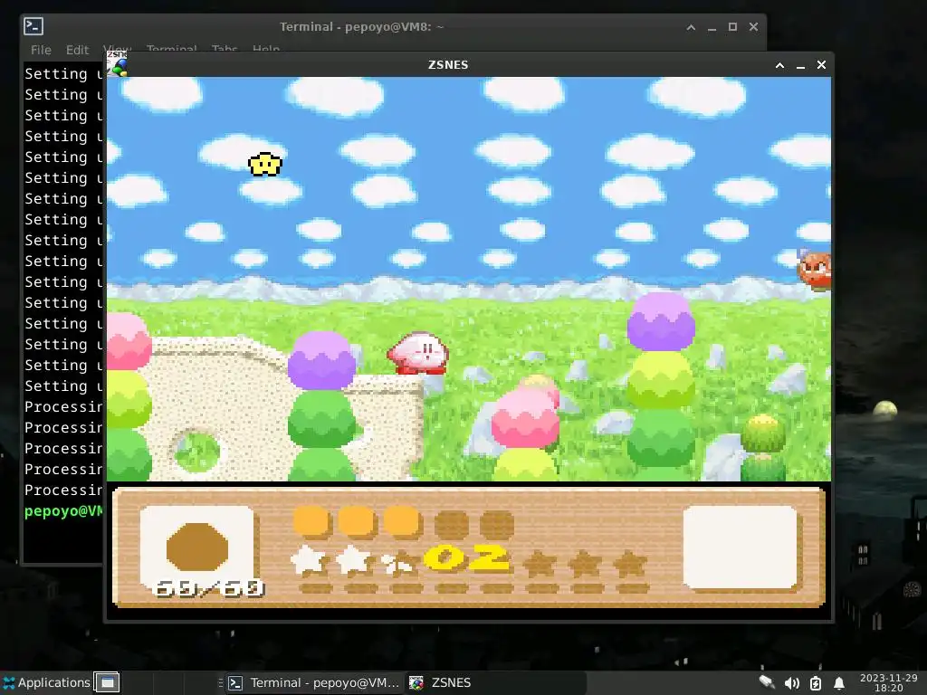Viewport: 927px width, 695px height.
Task: Open the notification bell tray icon
Action: click(x=838, y=683)
